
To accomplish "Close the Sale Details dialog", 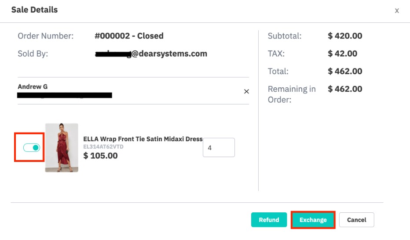I will click(x=397, y=11).
